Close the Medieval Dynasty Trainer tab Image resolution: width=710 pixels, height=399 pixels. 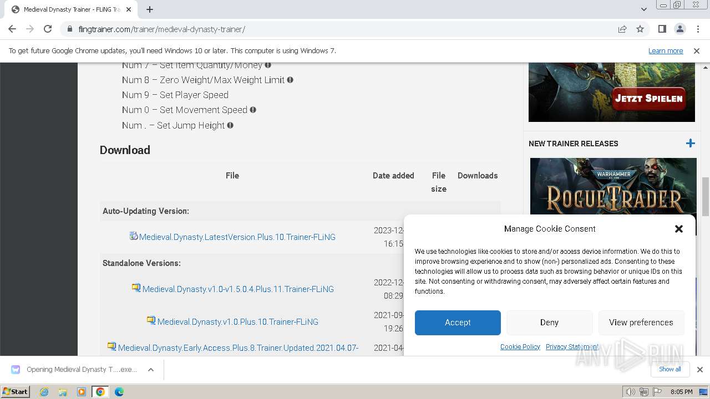pyautogui.click(x=129, y=9)
